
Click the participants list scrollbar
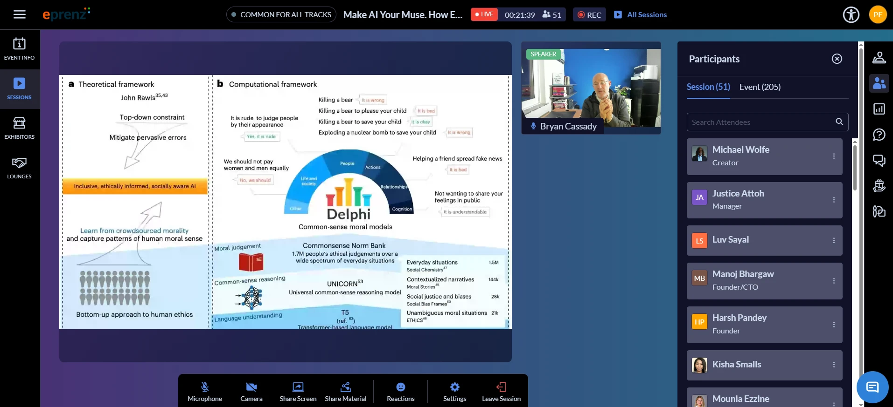[855, 168]
